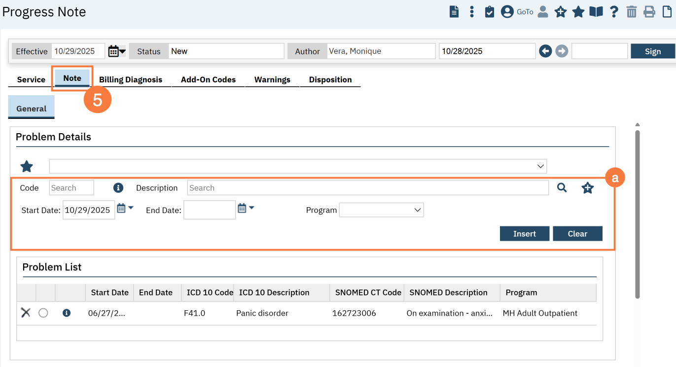The image size is (676, 367).
Task: Open the Start Date calendar picker
Action: pos(125,209)
